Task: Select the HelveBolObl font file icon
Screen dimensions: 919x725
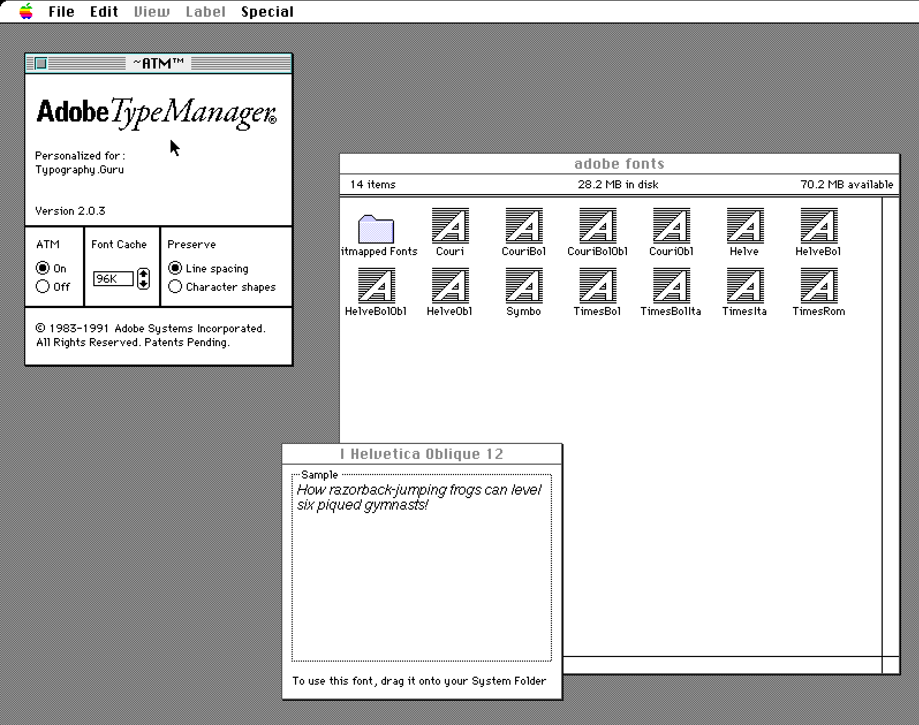Action: [376, 285]
